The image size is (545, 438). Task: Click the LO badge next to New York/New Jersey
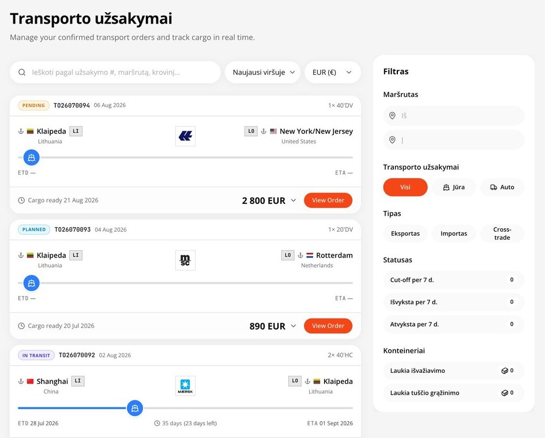(x=251, y=131)
